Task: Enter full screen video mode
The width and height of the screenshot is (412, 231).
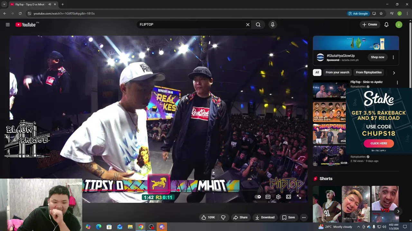Action: click(299, 197)
